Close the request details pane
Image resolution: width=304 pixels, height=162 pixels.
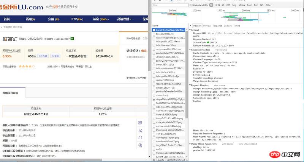click(190, 25)
